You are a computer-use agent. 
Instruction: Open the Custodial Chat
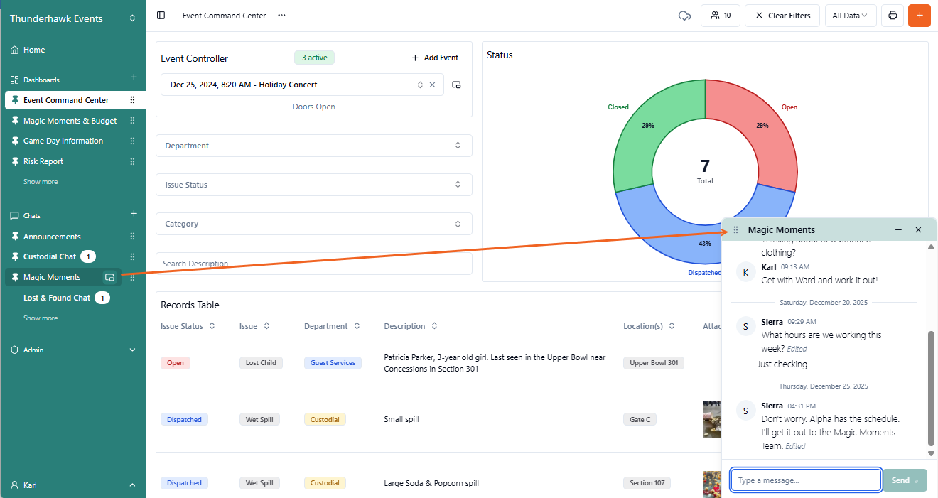point(49,256)
